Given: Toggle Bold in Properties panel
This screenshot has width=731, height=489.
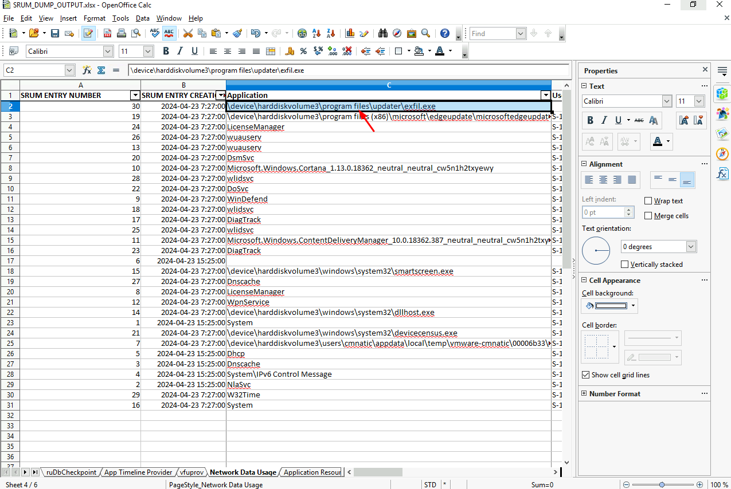Looking at the screenshot, I should pos(589,120).
